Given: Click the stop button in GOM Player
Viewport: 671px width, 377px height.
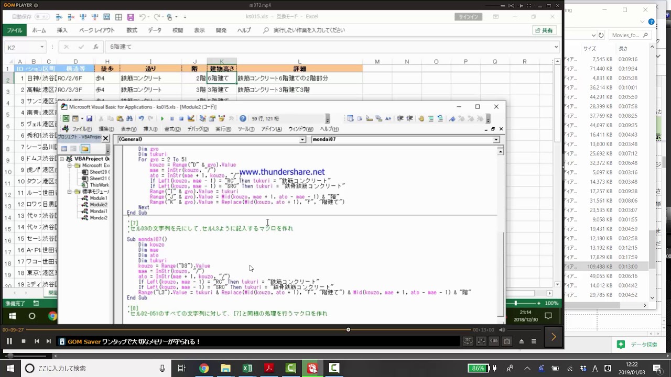Looking at the screenshot, I should tap(23, 341).
